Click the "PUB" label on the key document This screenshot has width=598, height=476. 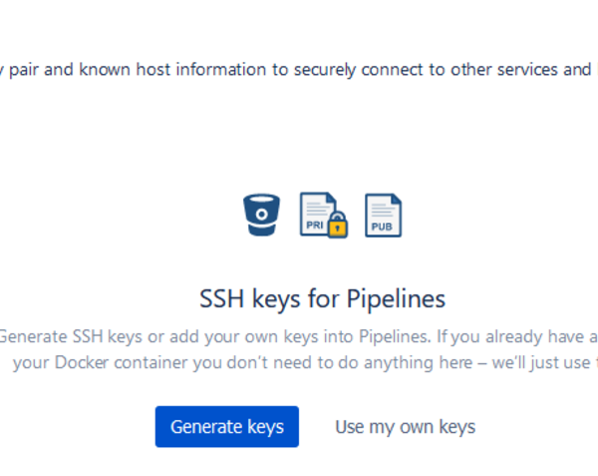click(x=382, y=228)
